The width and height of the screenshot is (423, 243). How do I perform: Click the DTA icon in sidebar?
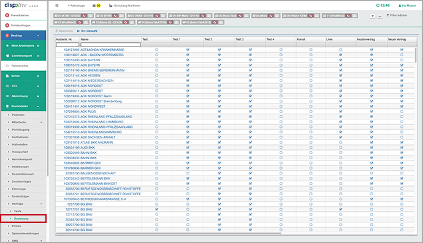(x=7, y=86)
